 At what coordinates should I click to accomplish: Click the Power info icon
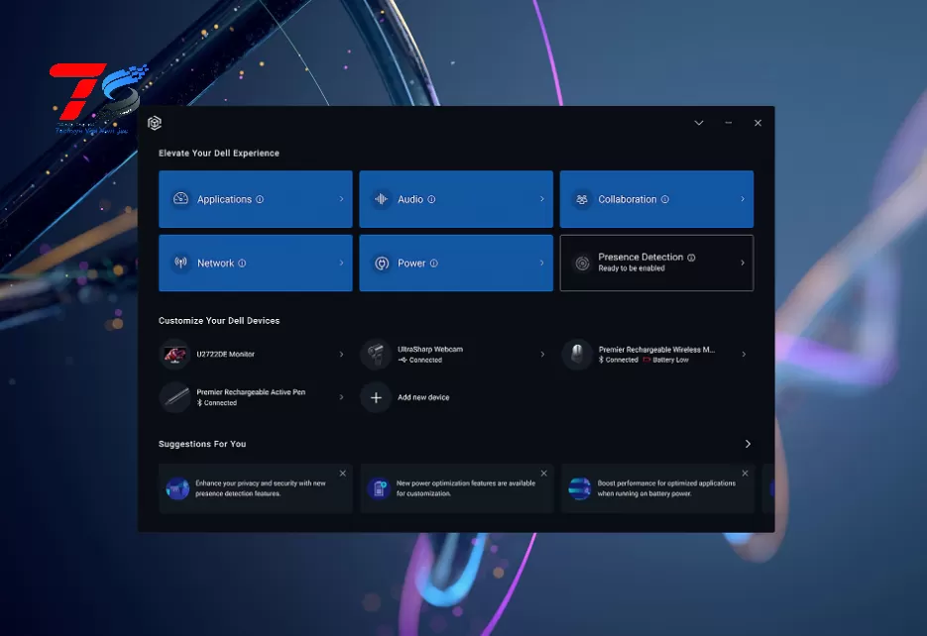[x=433, y=264]
